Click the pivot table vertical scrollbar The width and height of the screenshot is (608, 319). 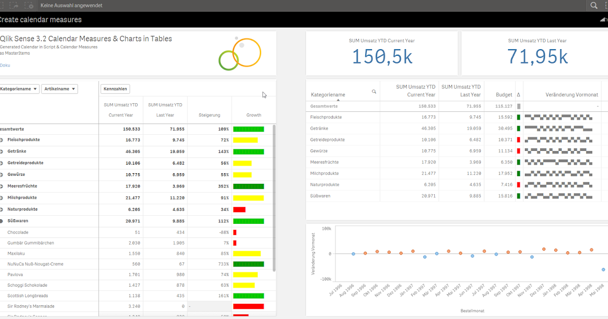[x=274, y=197]
